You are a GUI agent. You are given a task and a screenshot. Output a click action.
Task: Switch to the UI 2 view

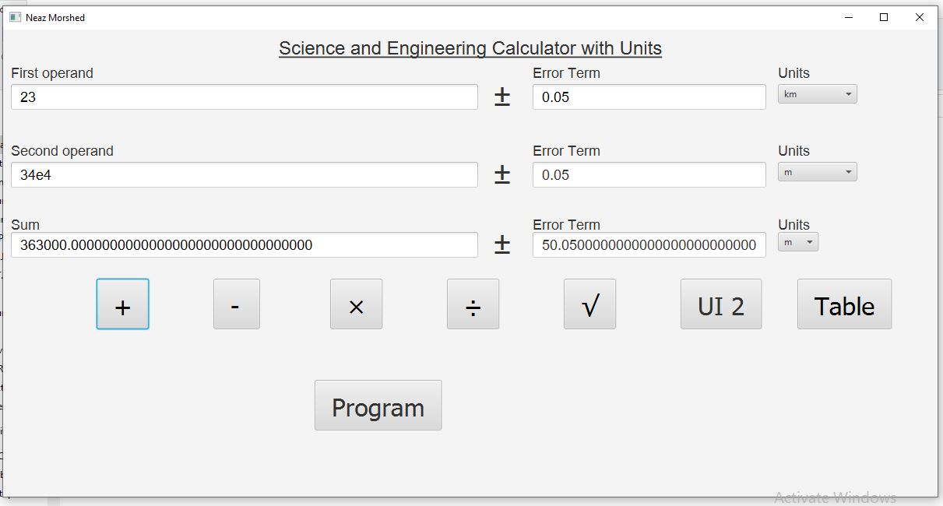(720, 304)
